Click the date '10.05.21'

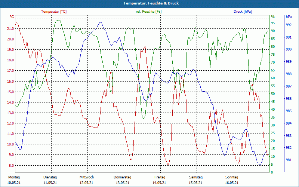pos(14,183)
